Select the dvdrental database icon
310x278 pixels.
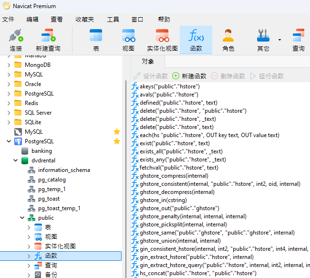coord(25,160)
